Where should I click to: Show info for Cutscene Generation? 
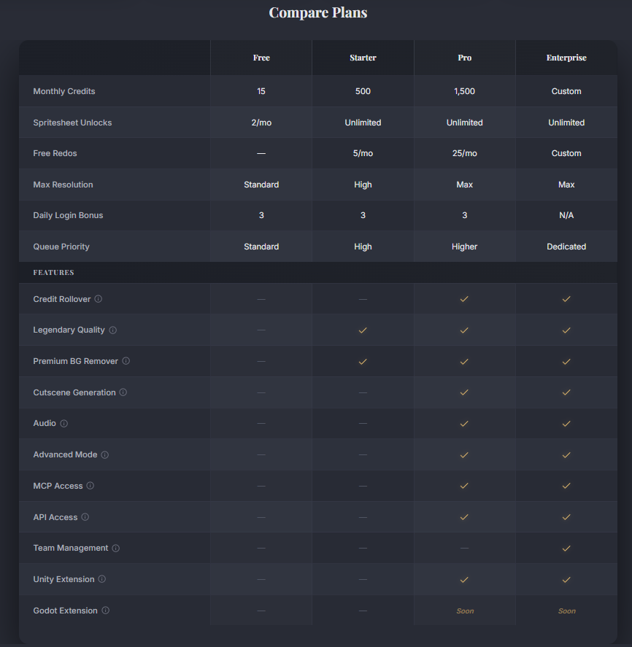123,392
